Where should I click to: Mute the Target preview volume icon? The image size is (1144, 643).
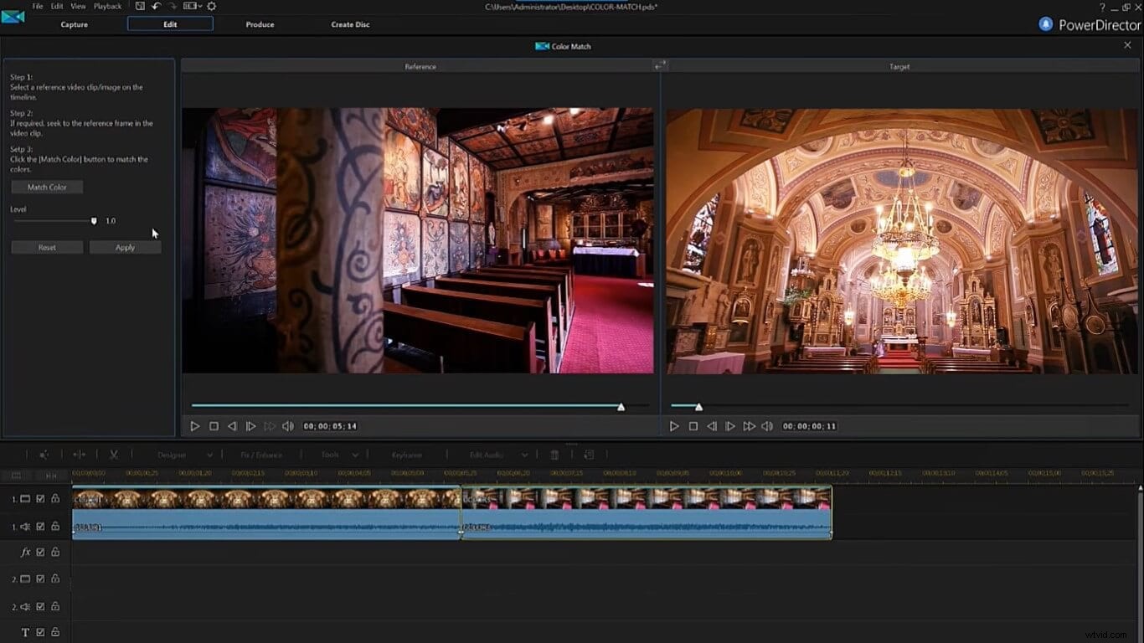click(x=767, y=426)
